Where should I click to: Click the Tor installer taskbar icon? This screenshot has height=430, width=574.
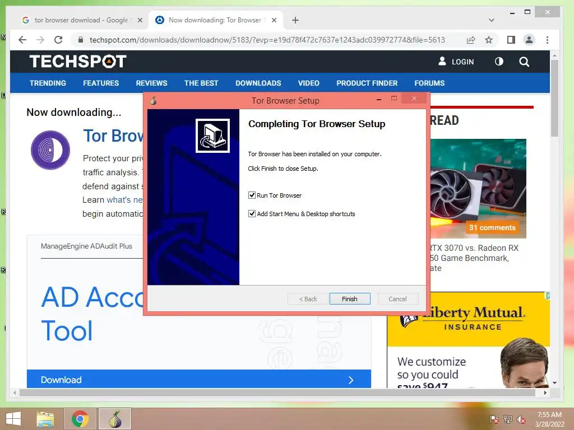point(115,419)
